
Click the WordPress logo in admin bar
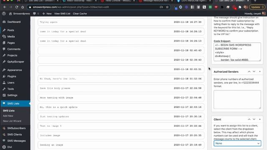(x=4, y=14)
